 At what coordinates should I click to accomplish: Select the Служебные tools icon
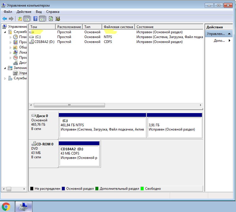[x=10, y=32]
